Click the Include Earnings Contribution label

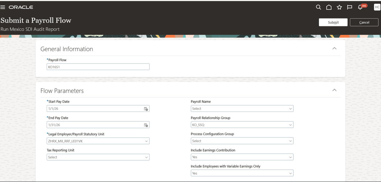(x=213, y=150)
